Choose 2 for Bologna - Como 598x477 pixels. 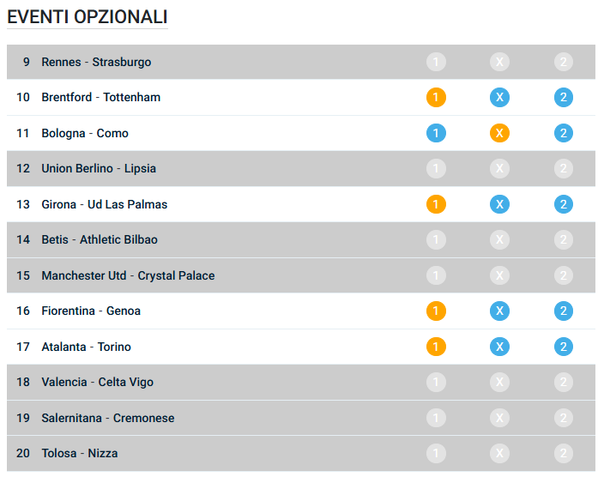pyautogui.click(x=563, y=133)
